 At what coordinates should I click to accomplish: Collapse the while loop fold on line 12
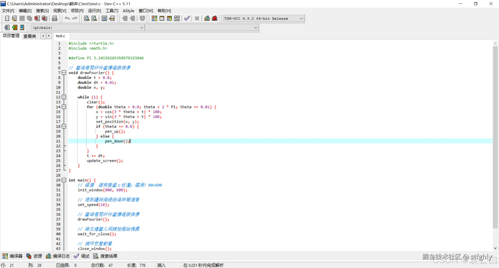click(x=64, y=97)
